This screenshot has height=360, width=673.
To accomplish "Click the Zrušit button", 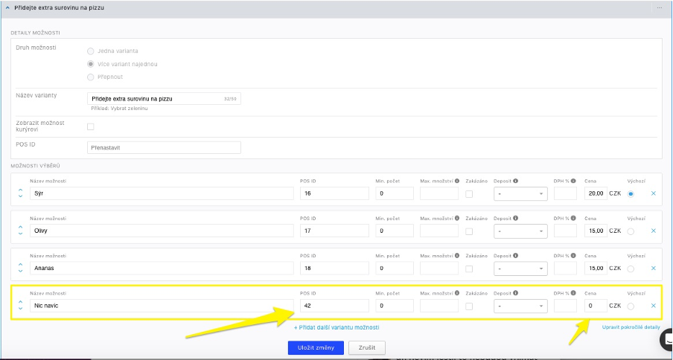I will [x=367, y=347].
